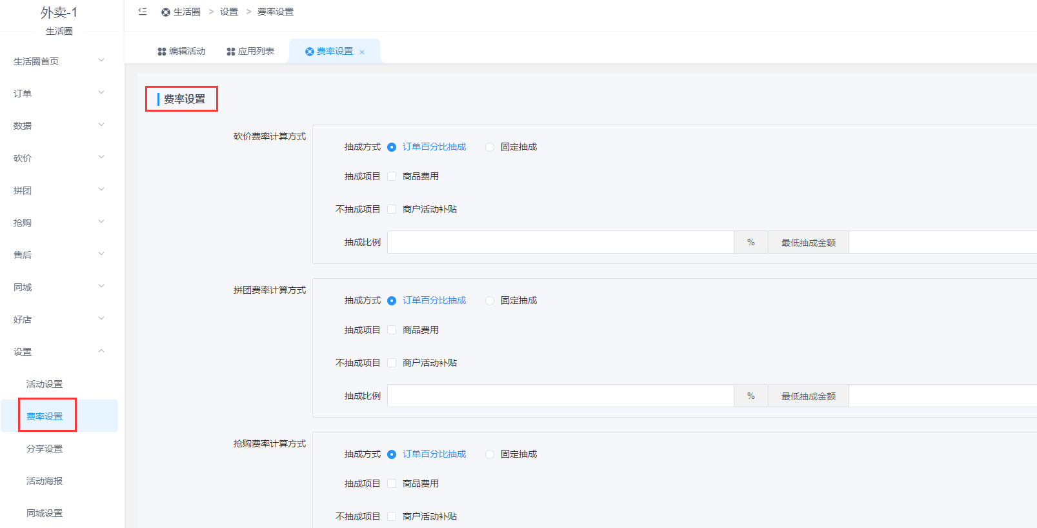Expand the 同城 sidebar menu
The image size is (1037, 528).
[x=58, y=287]
